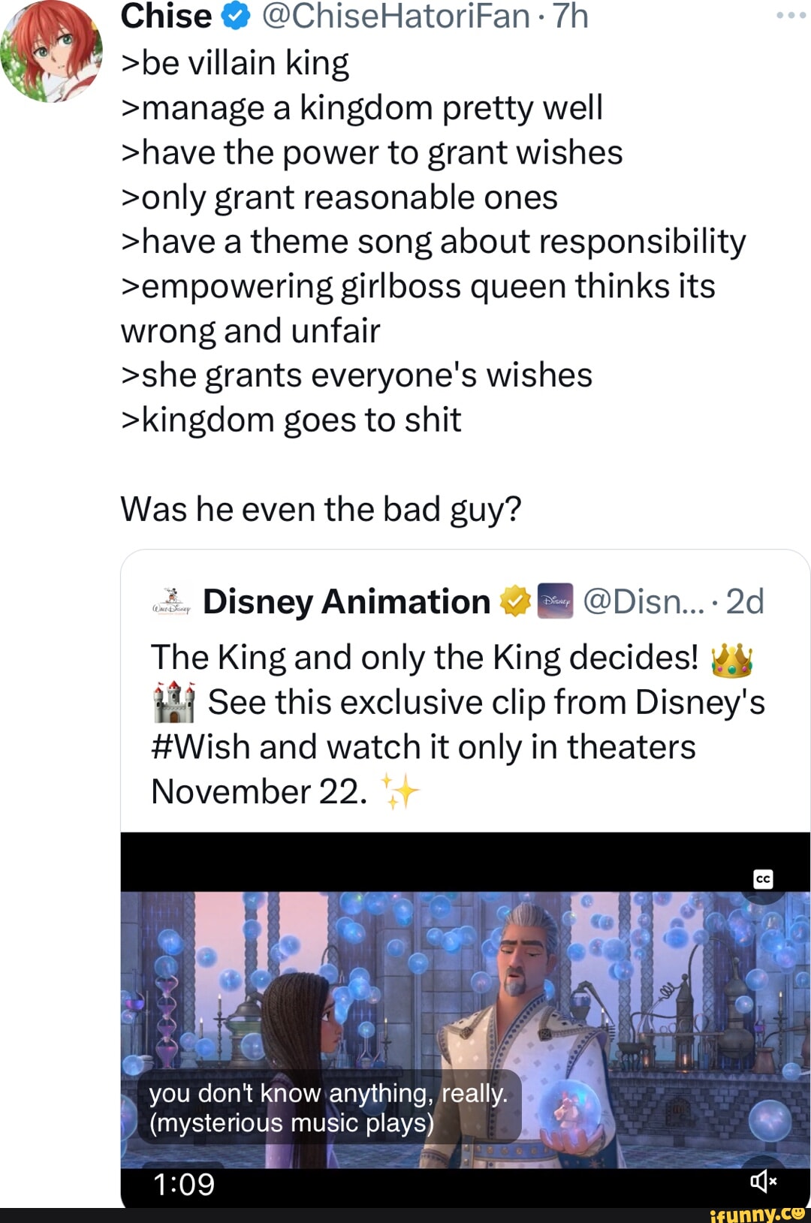Viewport: 811px width, 1223px height.
Task: Click the "Was he even the bad guy?" text
Action: (321, 509)
